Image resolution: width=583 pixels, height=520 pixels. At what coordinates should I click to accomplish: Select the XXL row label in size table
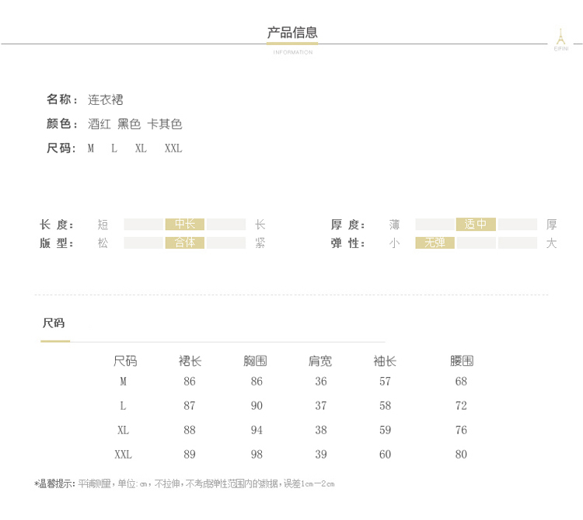(x=124, y=455)
